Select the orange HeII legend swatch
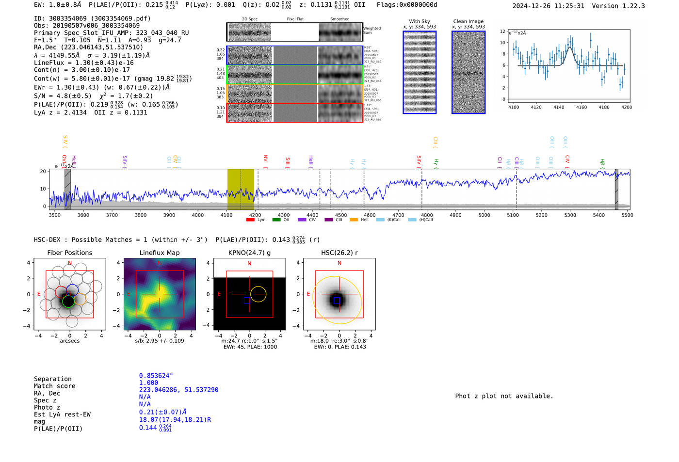Viewport: 679px width, 462px height. [x=354, y=220]
